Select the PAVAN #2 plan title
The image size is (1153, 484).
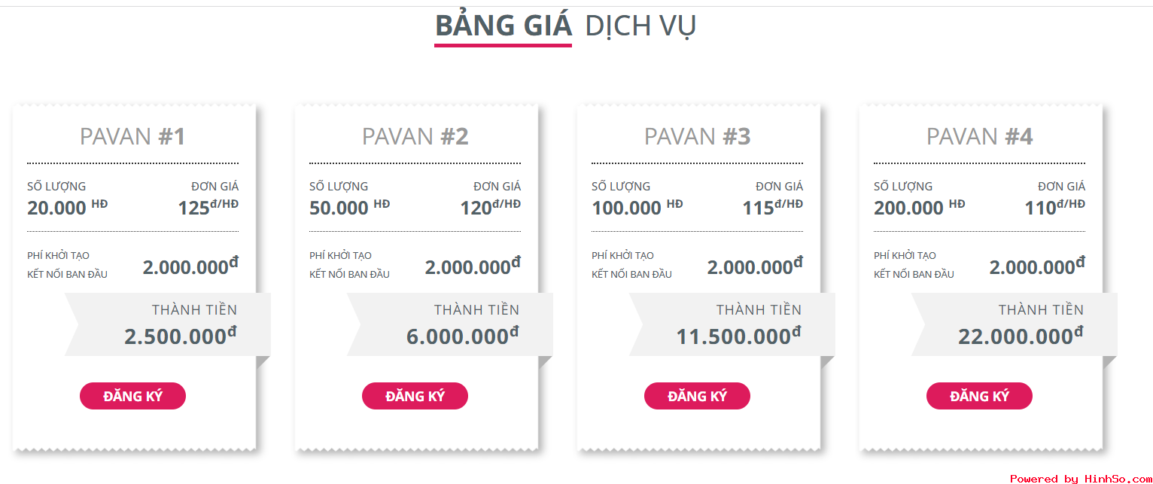pyautogui.click(x=415, y=136)
